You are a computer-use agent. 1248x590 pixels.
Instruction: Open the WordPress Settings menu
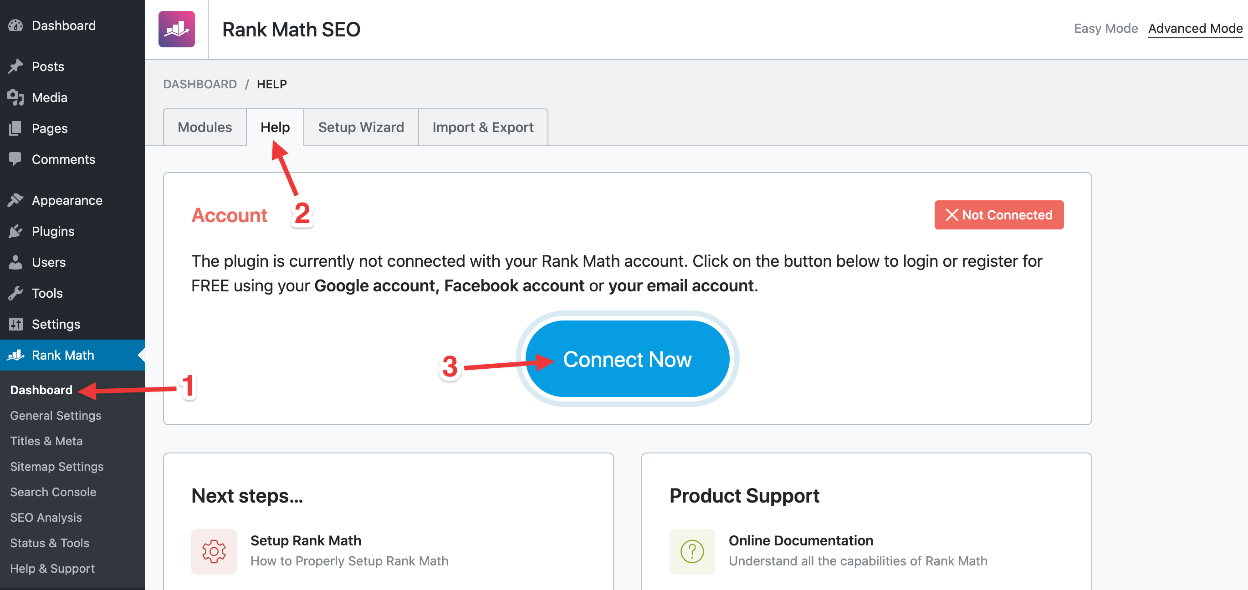pyautogui.click(x=72, y=324)
